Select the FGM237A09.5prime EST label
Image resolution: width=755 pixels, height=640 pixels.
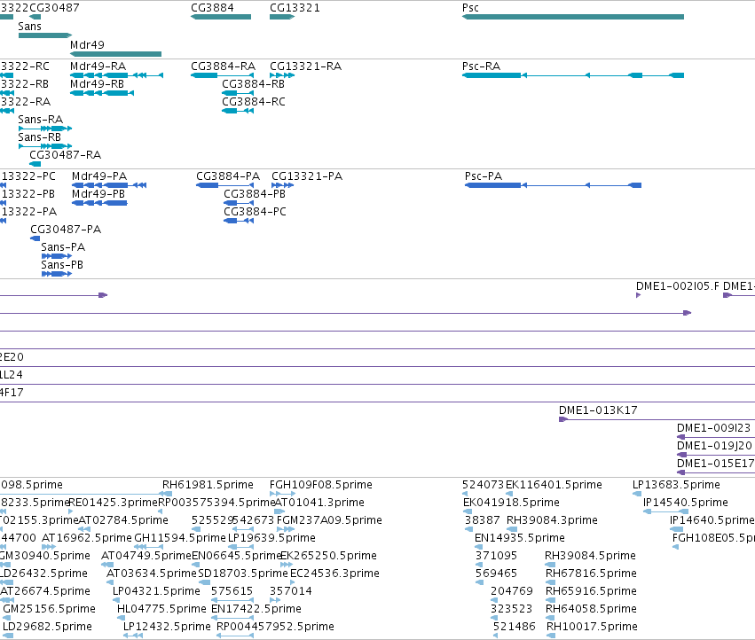330,520
